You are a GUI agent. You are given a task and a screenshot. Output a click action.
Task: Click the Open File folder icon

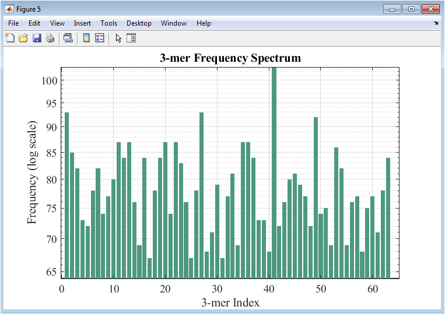click(x=23, y=38)
